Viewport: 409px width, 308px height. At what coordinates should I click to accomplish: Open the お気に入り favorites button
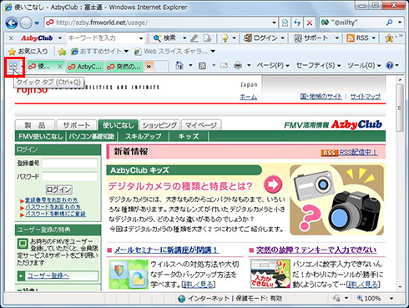[28, 52]
